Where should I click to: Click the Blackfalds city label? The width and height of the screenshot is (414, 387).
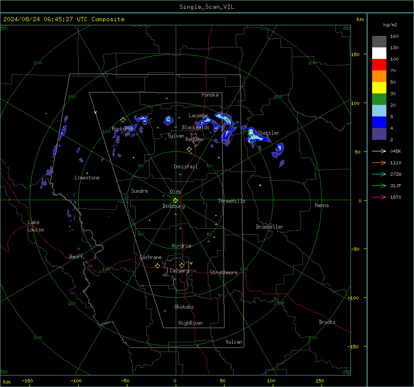(x=195, y=127)
